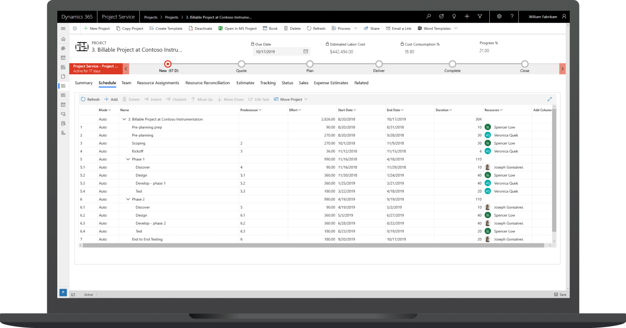Image resolution: width=626 pixels, height=328 pixels.
Task: Go to next process stage arrow
Action: [562, 68]
